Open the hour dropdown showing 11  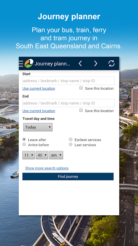(x=29, y=155)
